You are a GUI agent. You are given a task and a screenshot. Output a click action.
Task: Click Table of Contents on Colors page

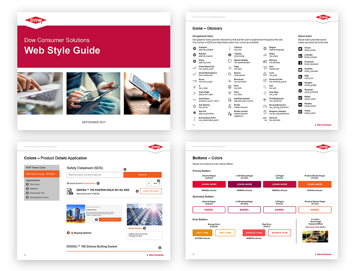click(x=155, y=255)
